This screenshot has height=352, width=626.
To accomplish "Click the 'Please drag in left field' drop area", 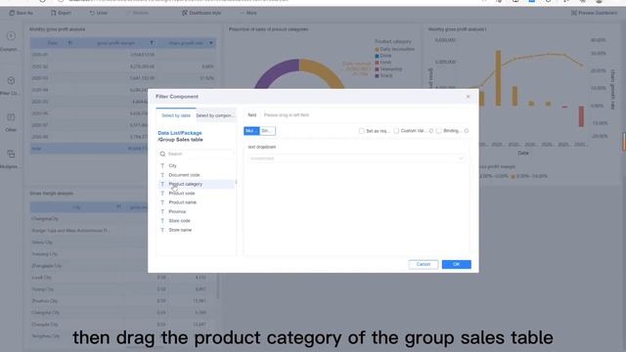I will tap(287, 115).
